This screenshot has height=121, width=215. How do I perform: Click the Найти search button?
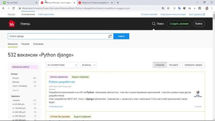pos(121,36)
